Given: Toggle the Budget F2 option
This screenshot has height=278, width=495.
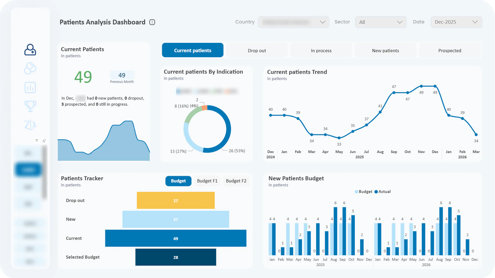Looking at the screenshot, I should [236, 181].
